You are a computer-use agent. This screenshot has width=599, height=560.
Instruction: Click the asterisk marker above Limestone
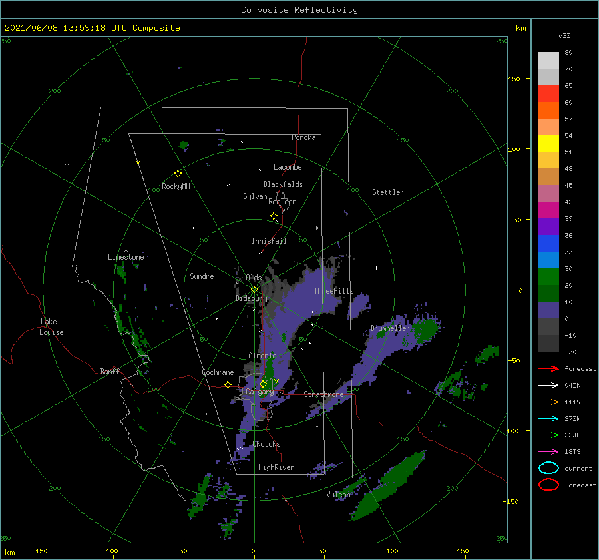126,252
